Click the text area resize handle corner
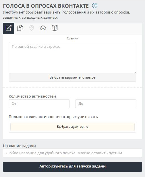The height and width of the screenshot is (177, 145). pos(135,72)
